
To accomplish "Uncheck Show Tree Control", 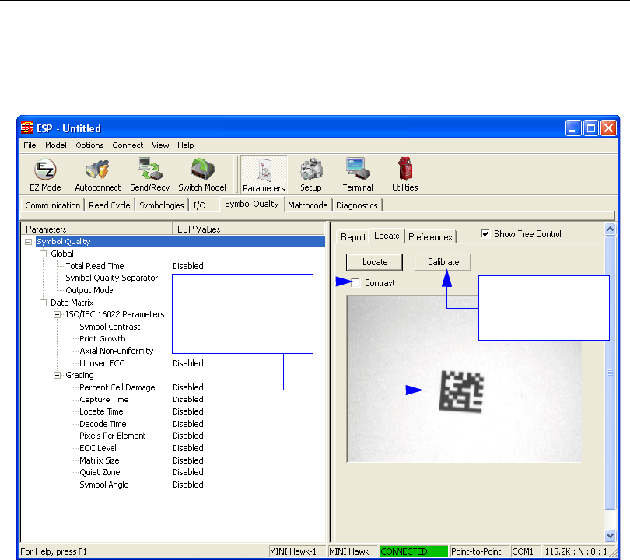I will (486, 234).
